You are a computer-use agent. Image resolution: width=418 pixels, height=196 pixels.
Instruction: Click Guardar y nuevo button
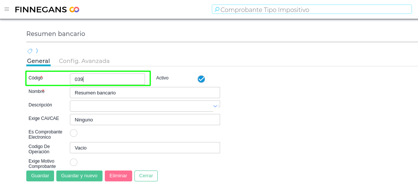point(79,176)
